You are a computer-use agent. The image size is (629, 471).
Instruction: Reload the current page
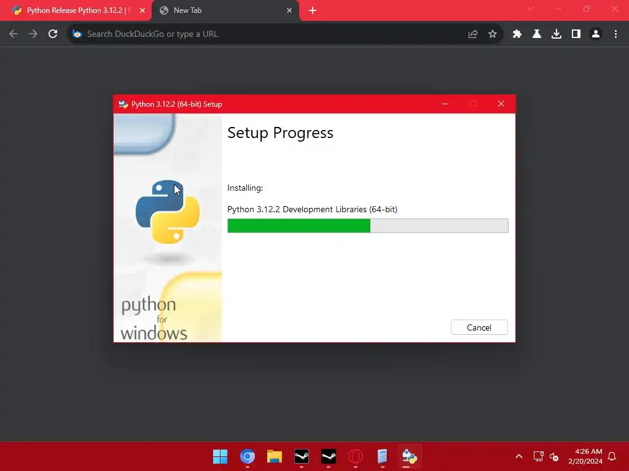[53, 34]
